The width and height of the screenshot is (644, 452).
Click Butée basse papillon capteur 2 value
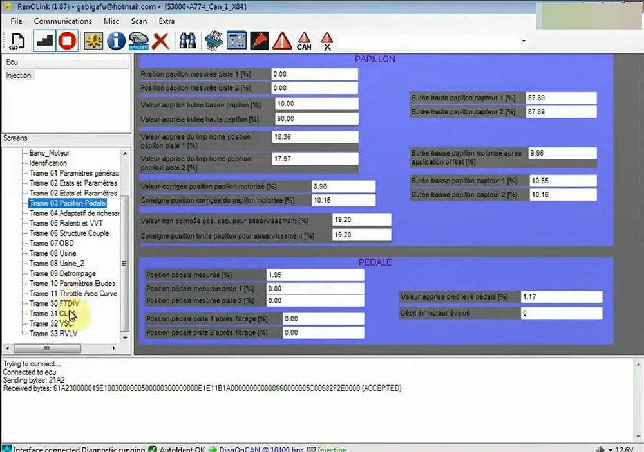click(563, 195)
